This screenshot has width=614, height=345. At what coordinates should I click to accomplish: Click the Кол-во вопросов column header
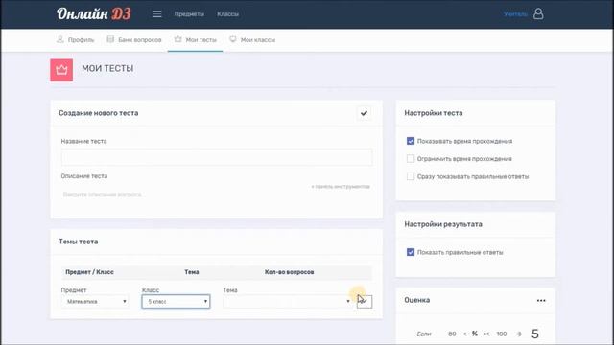290,272
